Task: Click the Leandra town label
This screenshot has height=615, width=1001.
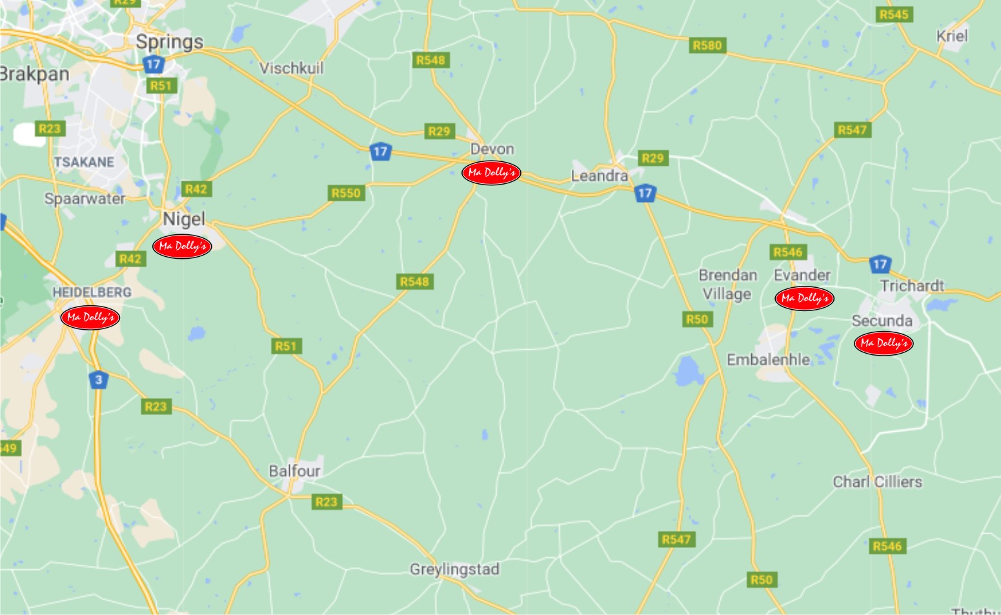Action: [600, 176]
